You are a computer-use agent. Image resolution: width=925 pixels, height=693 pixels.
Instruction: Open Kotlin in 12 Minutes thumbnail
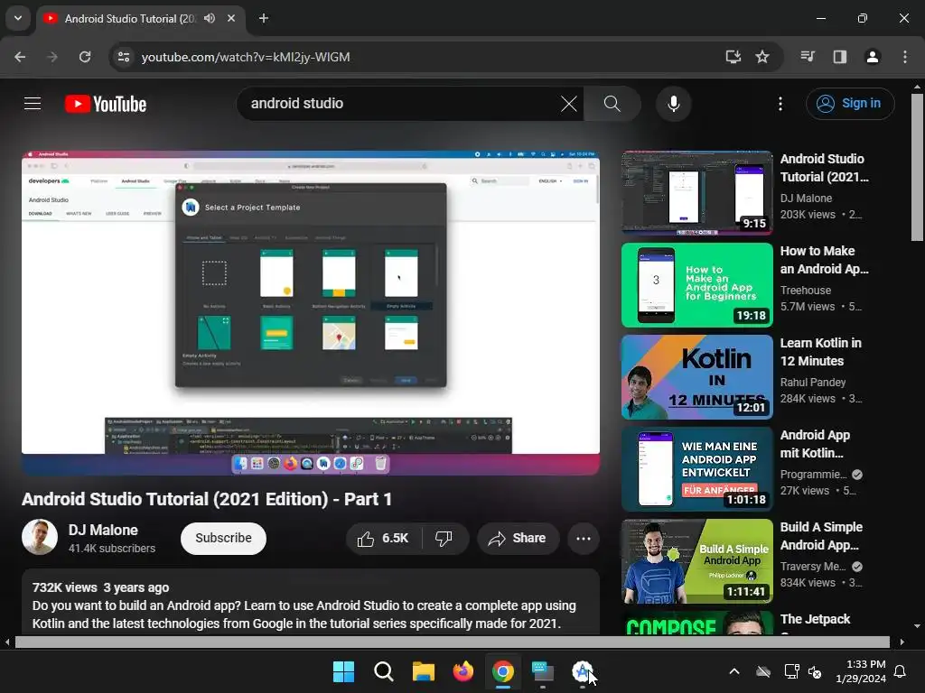(696, 377)
